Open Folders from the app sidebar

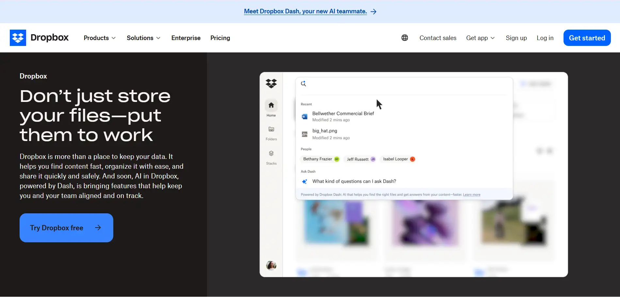pos(271,132)
